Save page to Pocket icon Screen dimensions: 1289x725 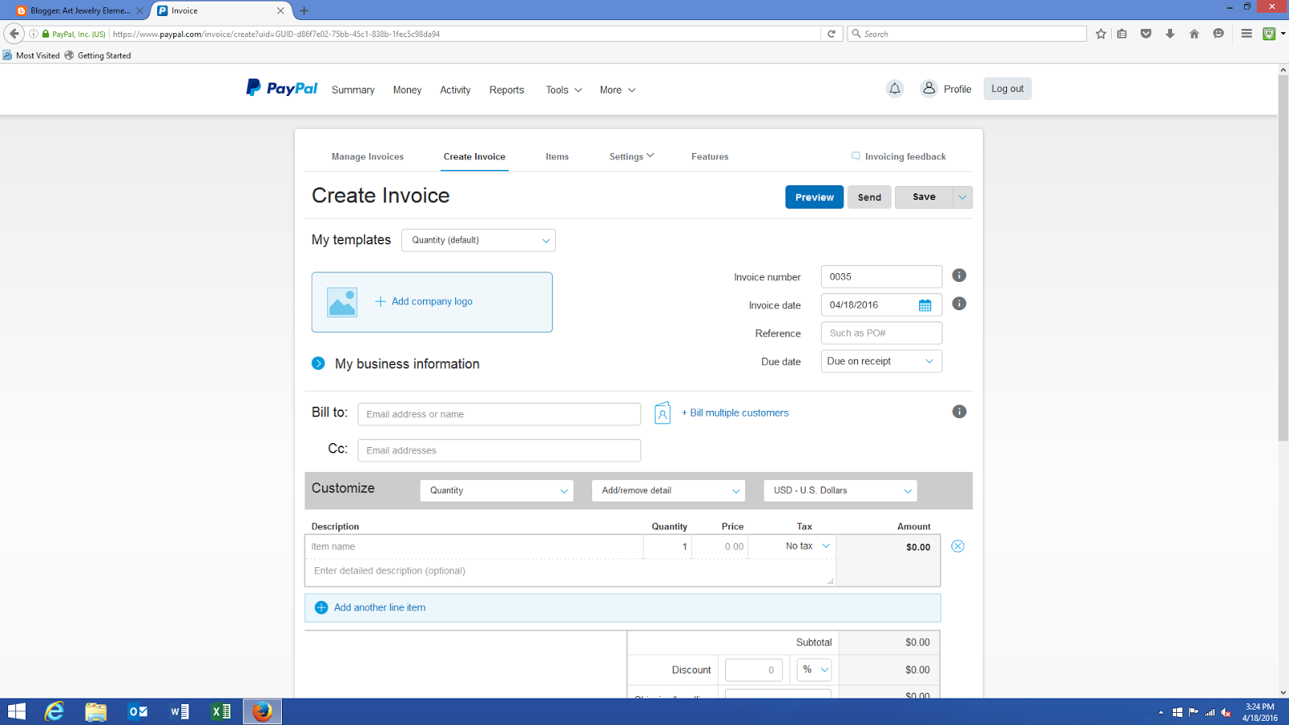pyautogui.click(x=1146, y=34)
